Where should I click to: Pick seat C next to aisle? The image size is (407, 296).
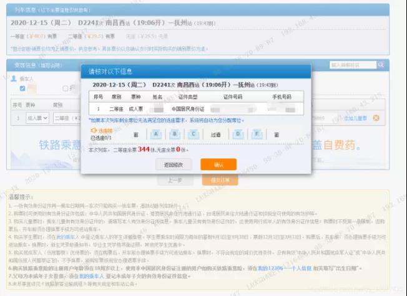[x=194, y=134]
